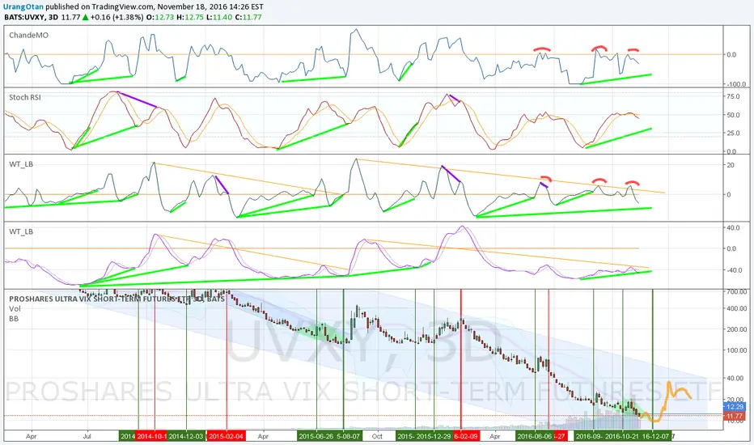754x445 pixels.
Task: Select the green 16-12-07 date marker
Action: tap(656, 436)
